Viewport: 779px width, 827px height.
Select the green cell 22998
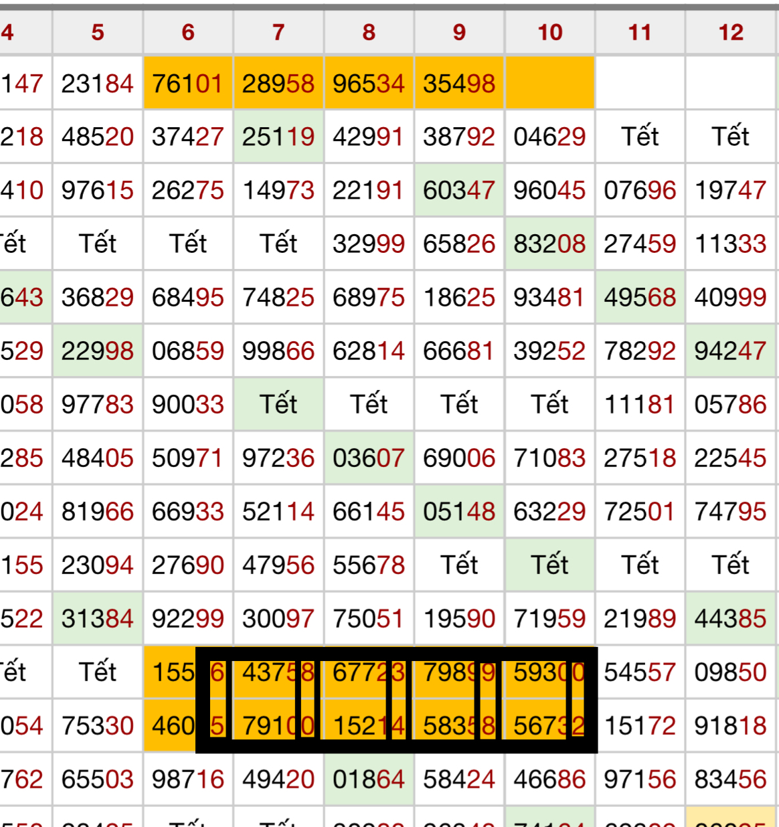point(98,351)
